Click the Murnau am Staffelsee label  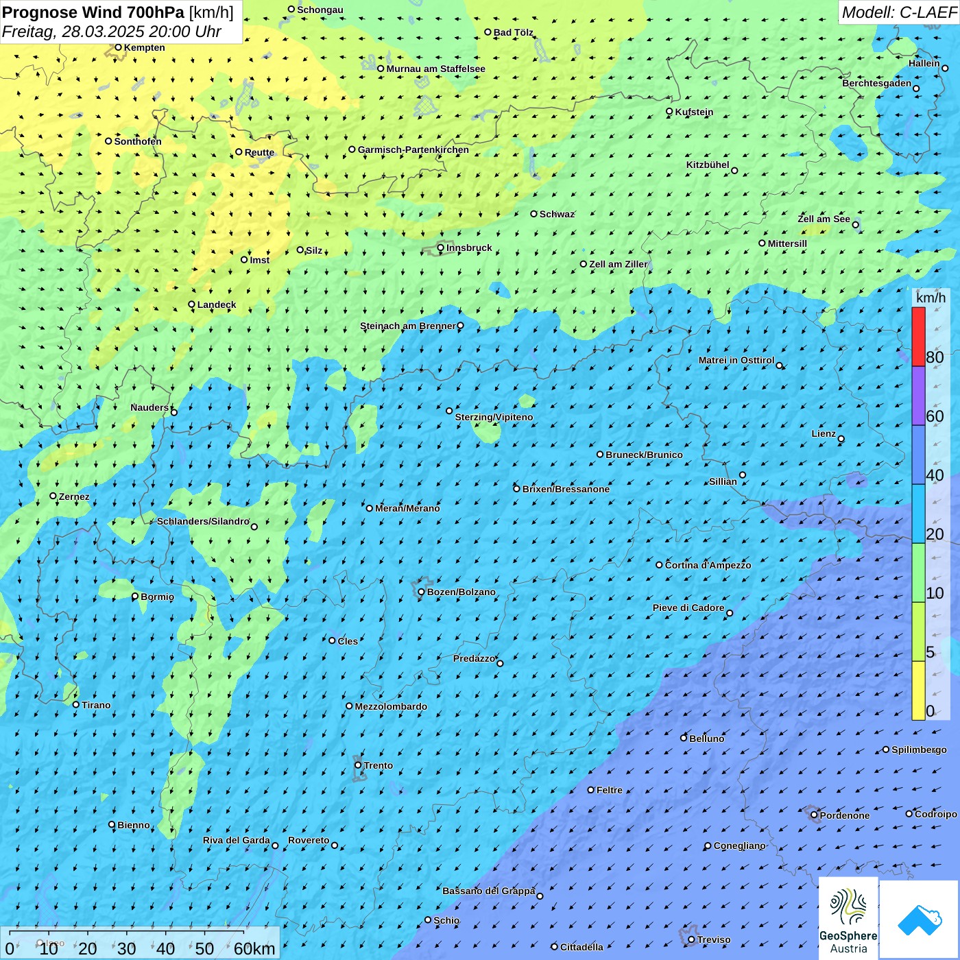tap(436, 69)
